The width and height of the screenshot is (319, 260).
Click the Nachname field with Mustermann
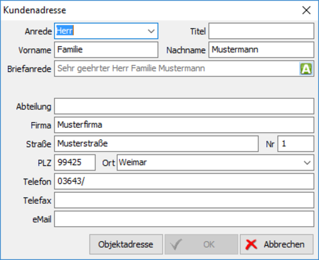[x=261, y=50]
